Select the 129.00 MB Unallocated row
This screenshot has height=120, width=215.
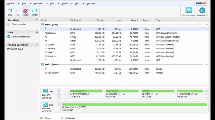124,69
